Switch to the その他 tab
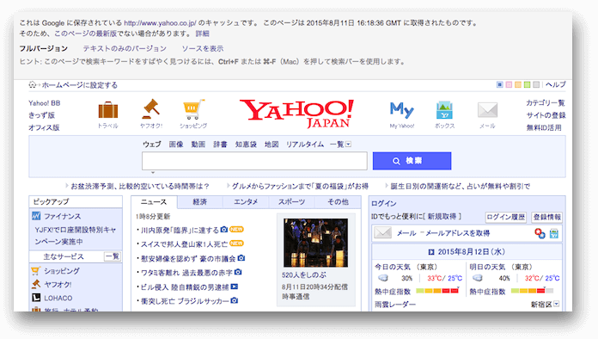Viewport: 598px width, 339px height. tap(338, 202)
